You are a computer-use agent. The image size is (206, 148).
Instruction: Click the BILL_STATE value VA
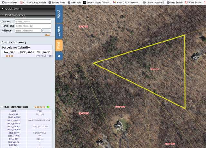pos(40,136)
